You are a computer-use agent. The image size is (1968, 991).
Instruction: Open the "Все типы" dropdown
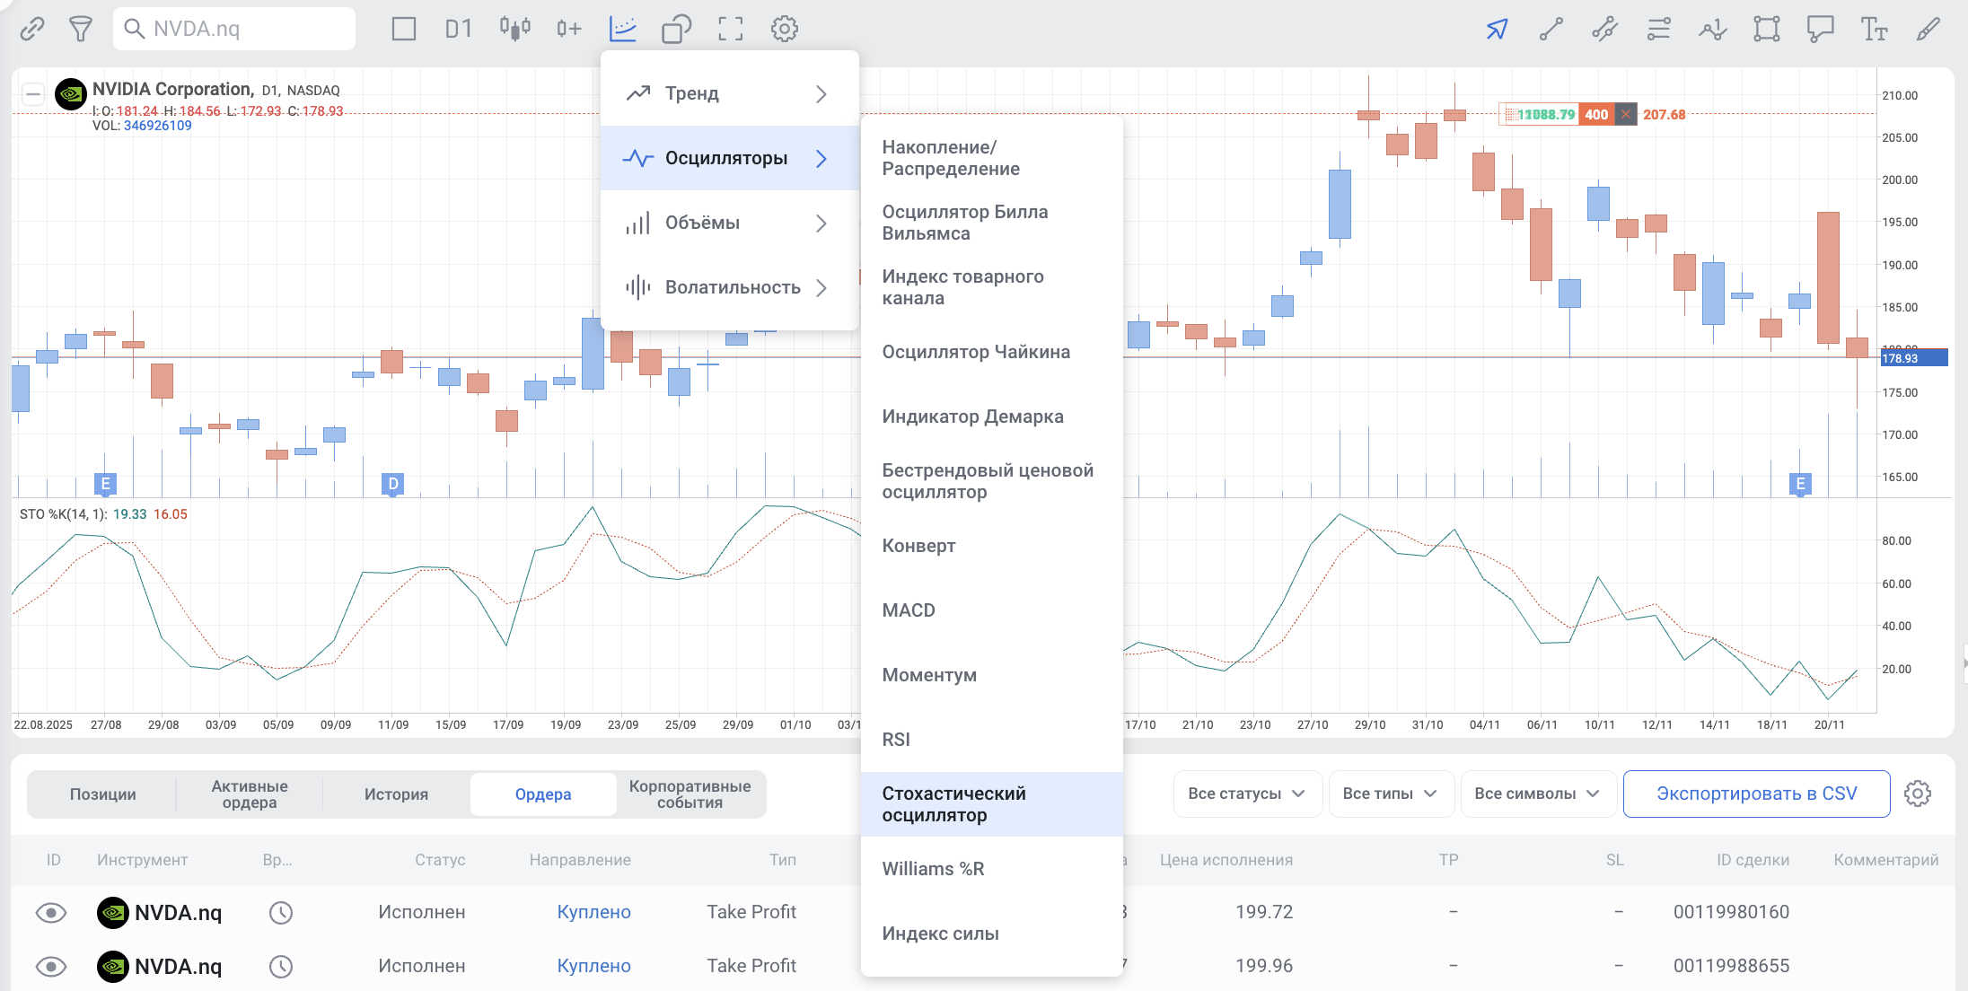pyautogui.click(x=1390, y=794)
